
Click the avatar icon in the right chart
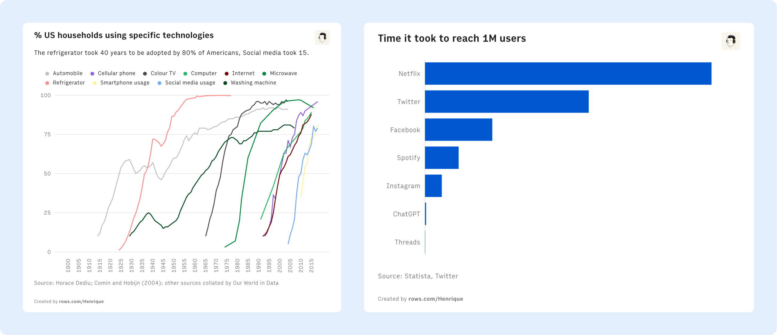[730, 41]
